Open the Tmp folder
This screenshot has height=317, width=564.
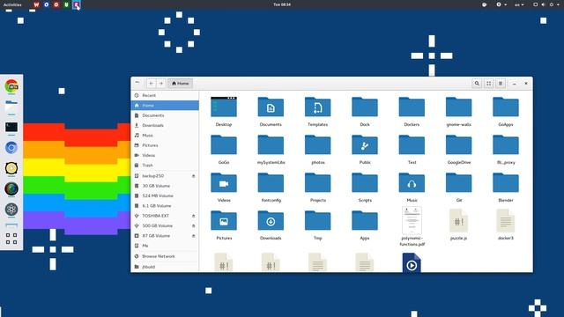point(317,225)
